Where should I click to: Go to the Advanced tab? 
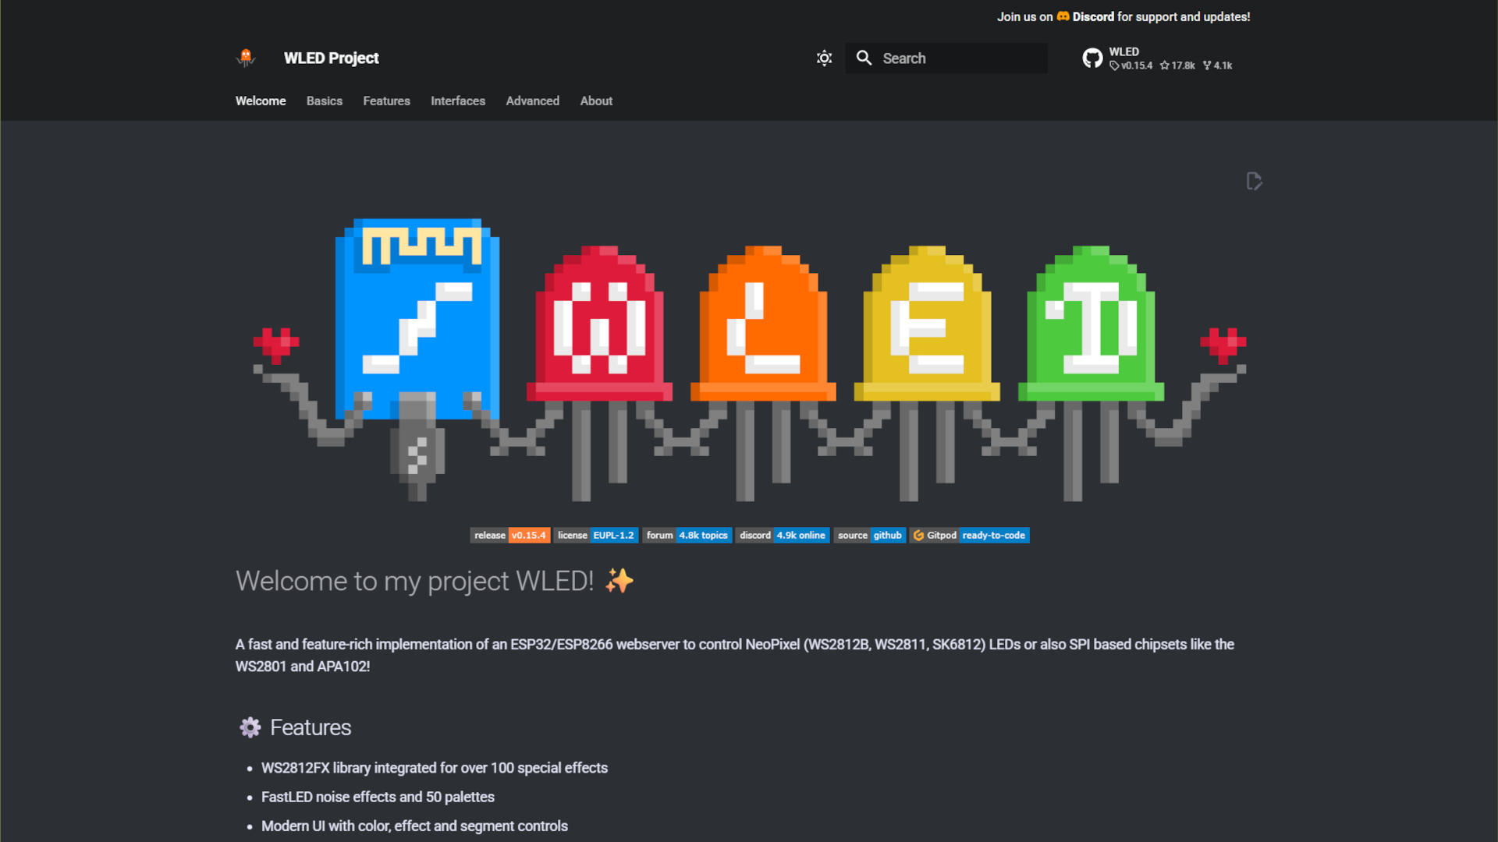(533, 101)
